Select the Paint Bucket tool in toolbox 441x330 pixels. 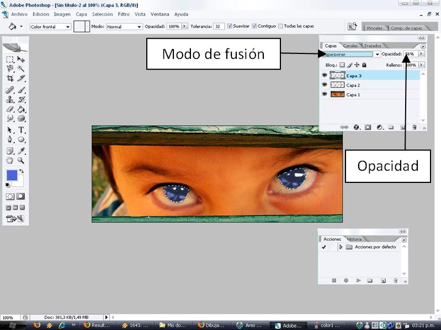[22, 109]
